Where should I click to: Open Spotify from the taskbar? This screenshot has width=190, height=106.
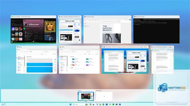click(113, 104)
